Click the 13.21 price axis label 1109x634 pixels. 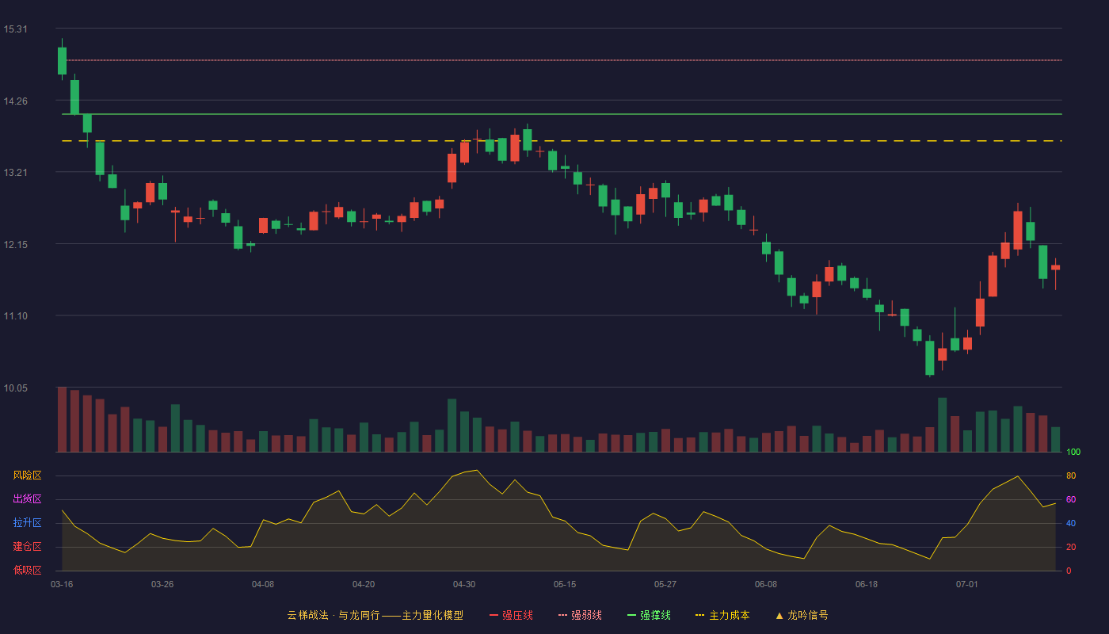pos(16,173)
